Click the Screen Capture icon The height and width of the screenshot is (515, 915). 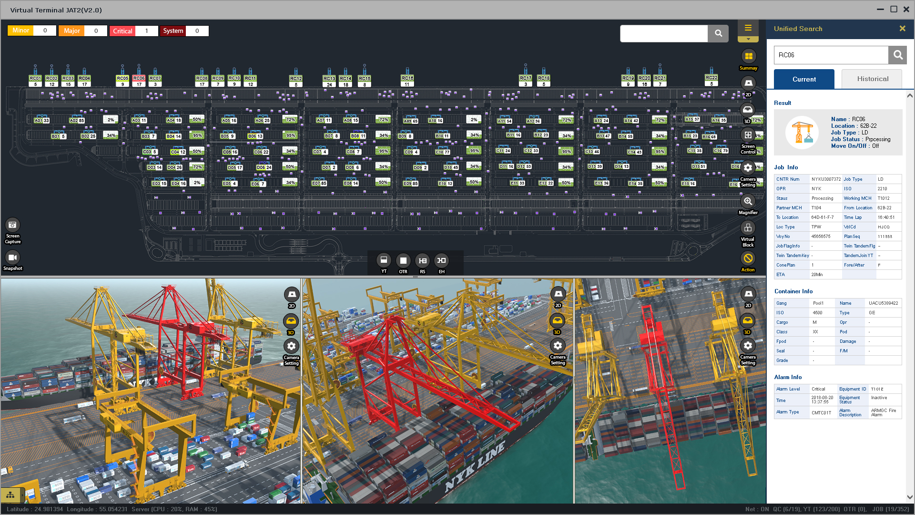click(x=12, y=225)
